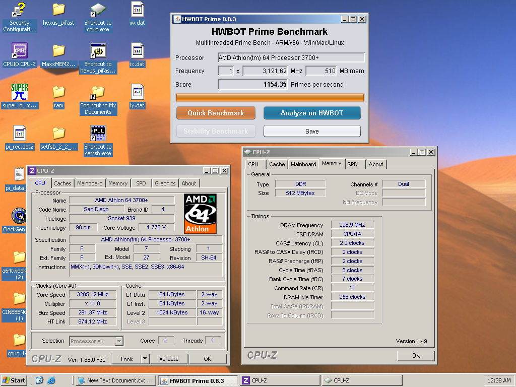Click the AMD Athlon 64 logo in CPU-Z

200,214
